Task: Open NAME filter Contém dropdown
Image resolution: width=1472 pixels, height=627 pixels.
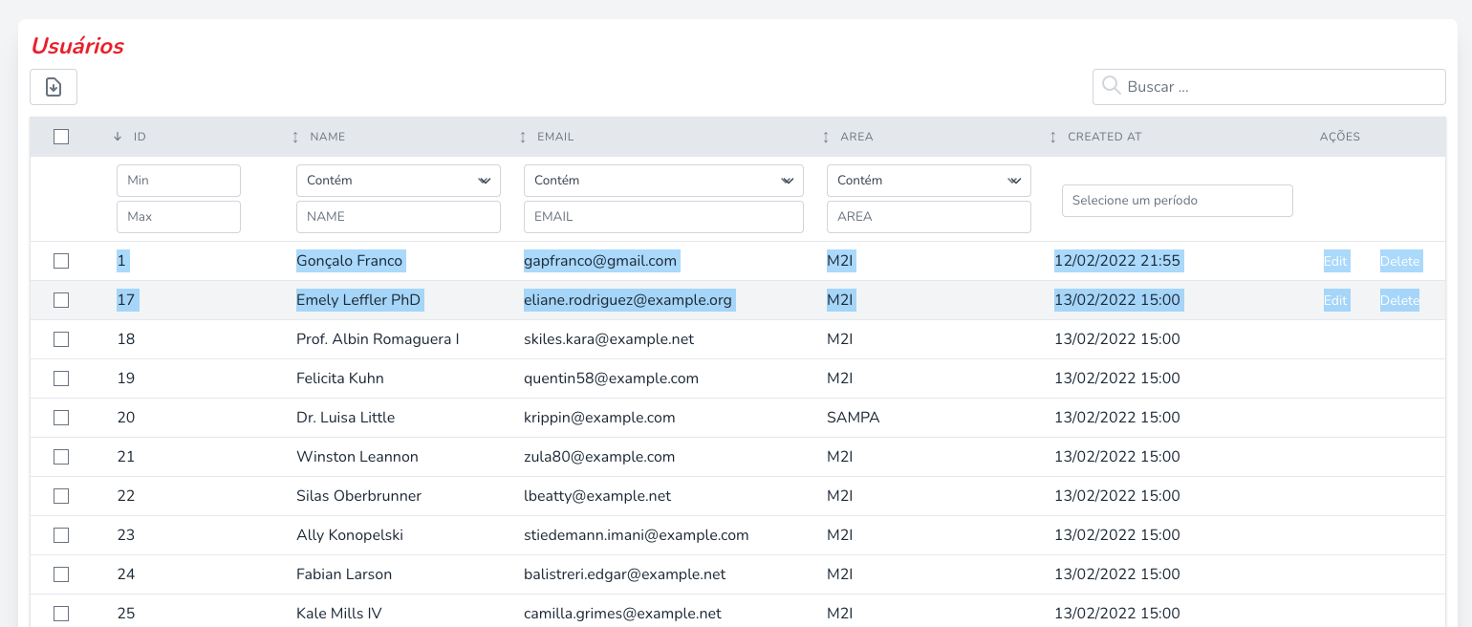Action: 399,181
